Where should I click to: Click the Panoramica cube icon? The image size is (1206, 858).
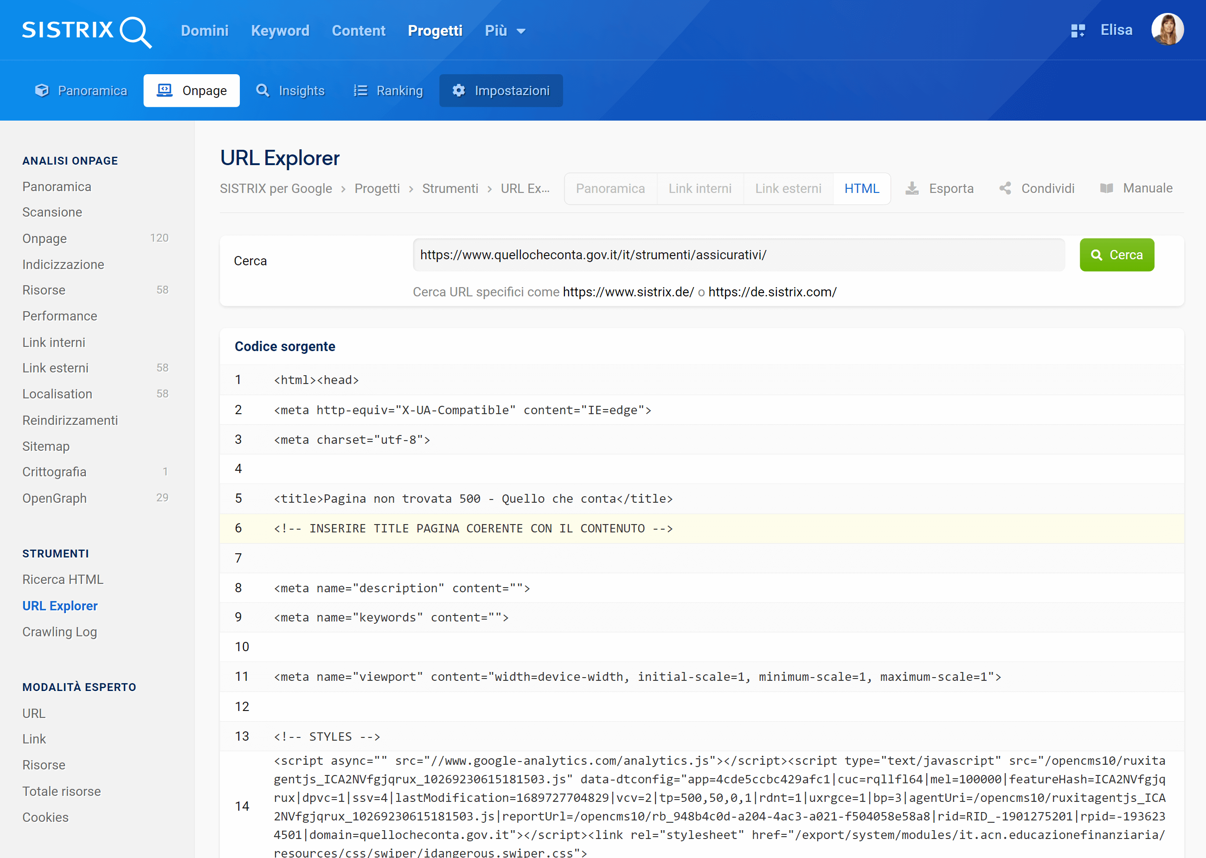42,90
